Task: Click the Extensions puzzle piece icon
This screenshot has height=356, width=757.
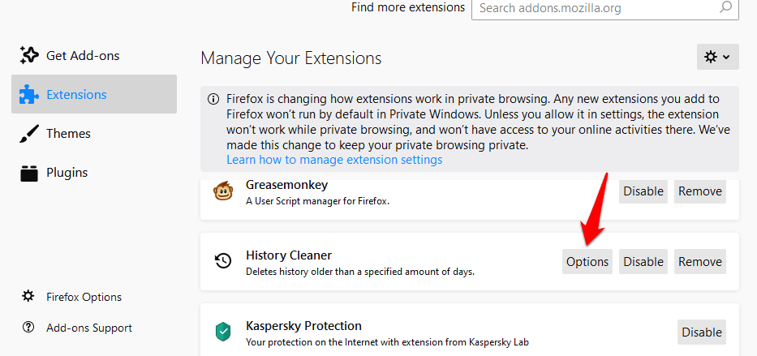Action: pyautogui.click(x=29, y=95)
